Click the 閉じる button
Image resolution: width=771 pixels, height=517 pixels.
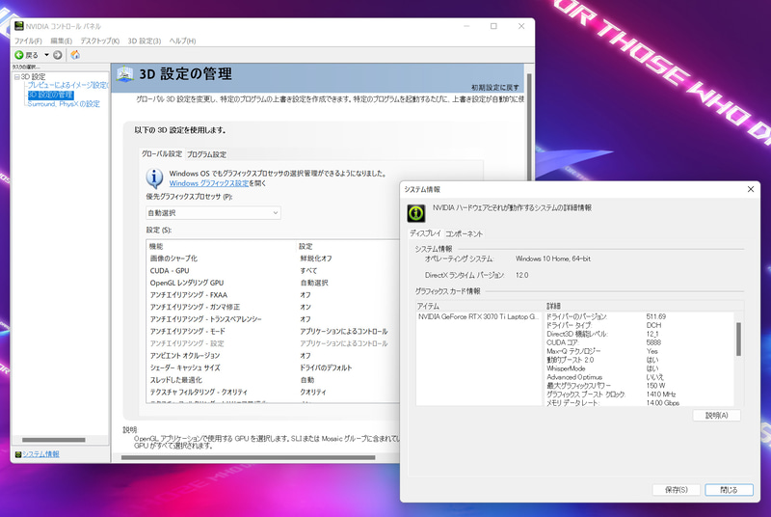pos(729,490)
